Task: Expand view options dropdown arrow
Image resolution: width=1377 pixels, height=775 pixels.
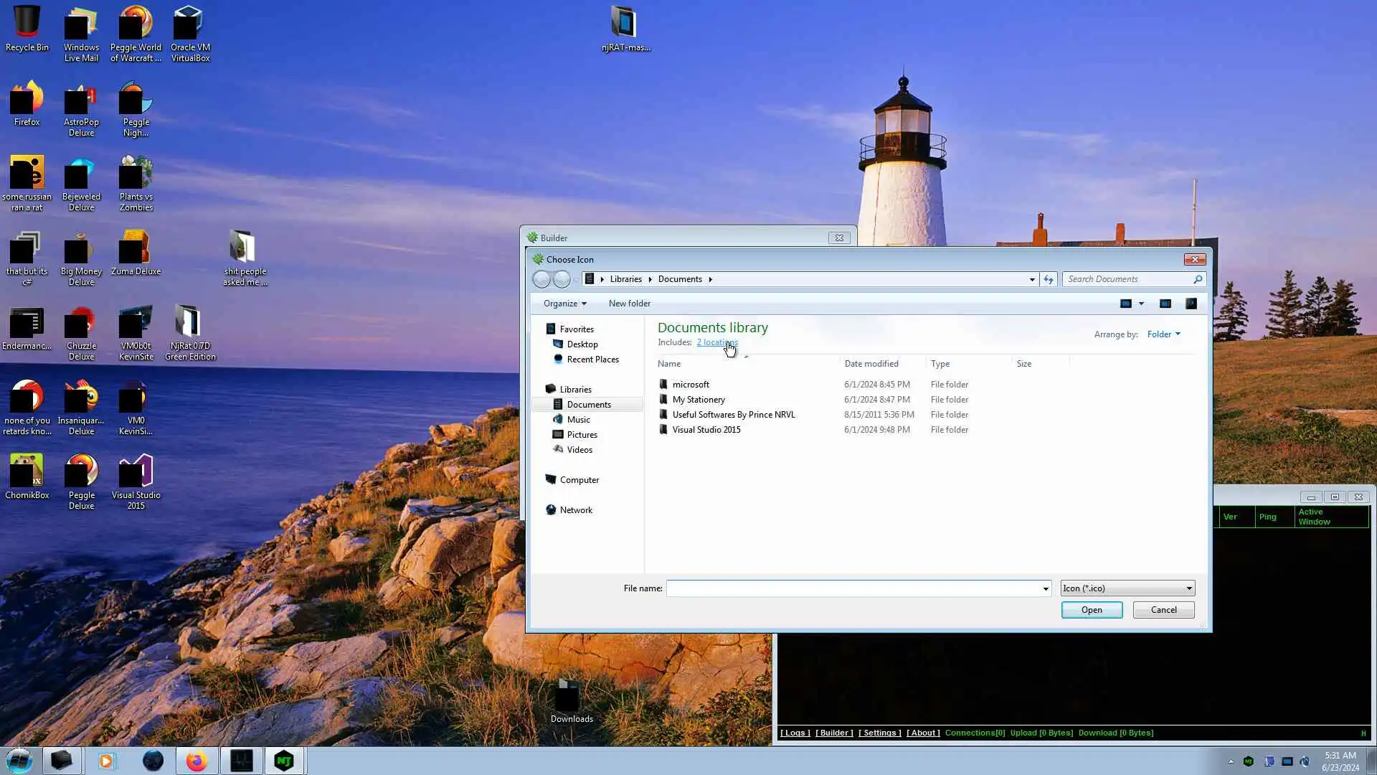Action: (x=1141, y=304)
